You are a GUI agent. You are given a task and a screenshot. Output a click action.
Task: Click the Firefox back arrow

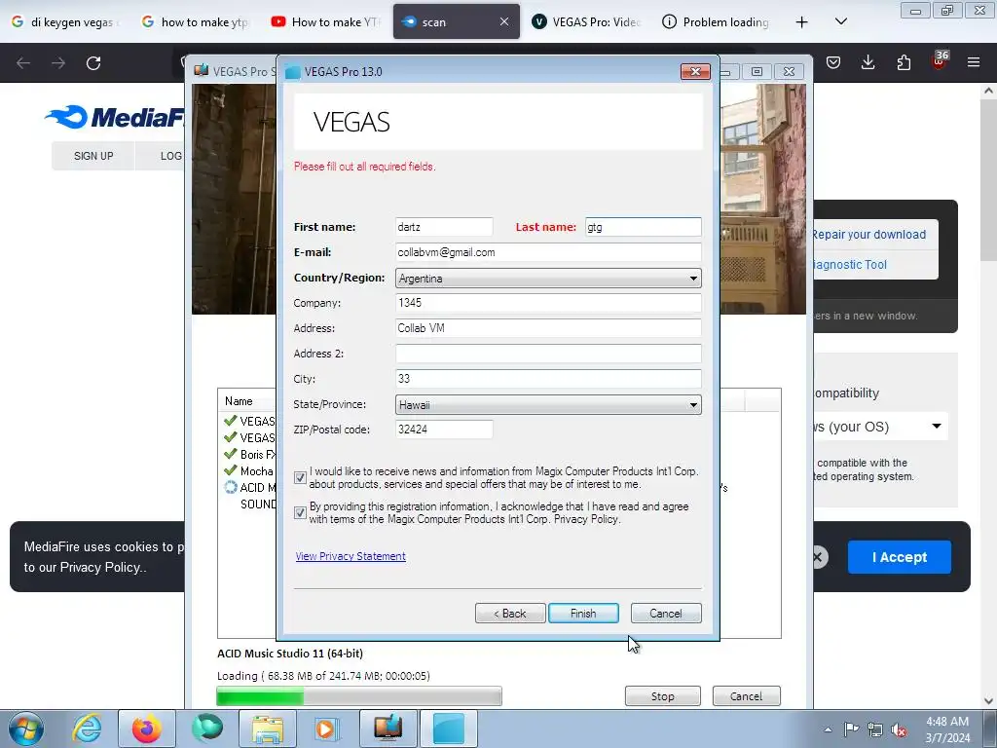tap(23, 63)
